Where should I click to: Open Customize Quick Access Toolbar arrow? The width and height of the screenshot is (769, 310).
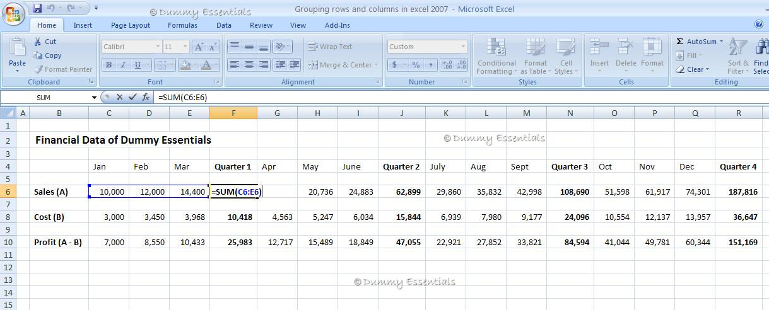click(x=96, y=8)
